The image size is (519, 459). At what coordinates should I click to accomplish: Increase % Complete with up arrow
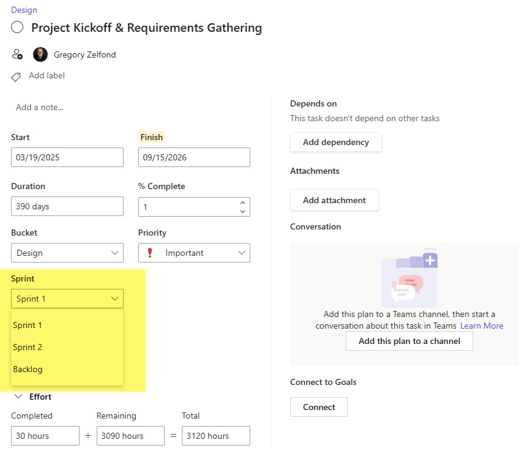pyautogui.click(x=242, y=203)
